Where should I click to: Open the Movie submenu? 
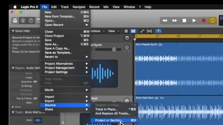point(66,90)
